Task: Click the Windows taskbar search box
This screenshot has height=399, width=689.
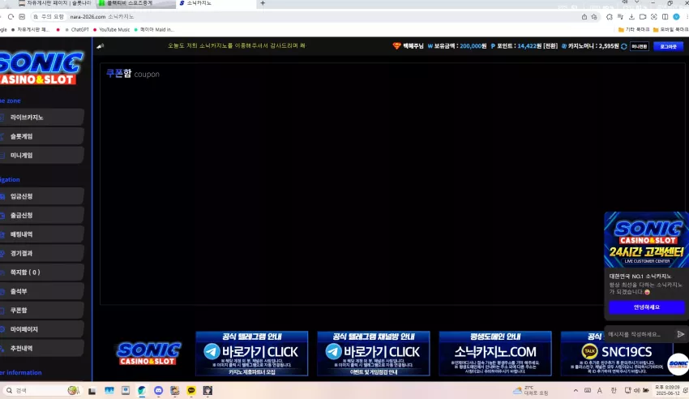Action: point(41,390)
